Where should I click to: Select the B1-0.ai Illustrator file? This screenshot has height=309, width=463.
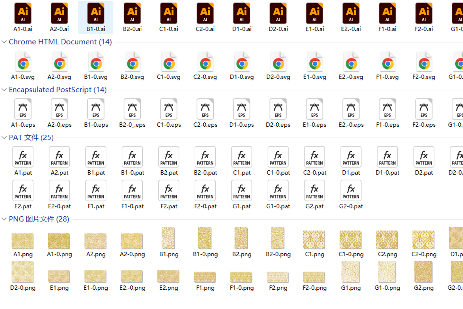point(96,17)
